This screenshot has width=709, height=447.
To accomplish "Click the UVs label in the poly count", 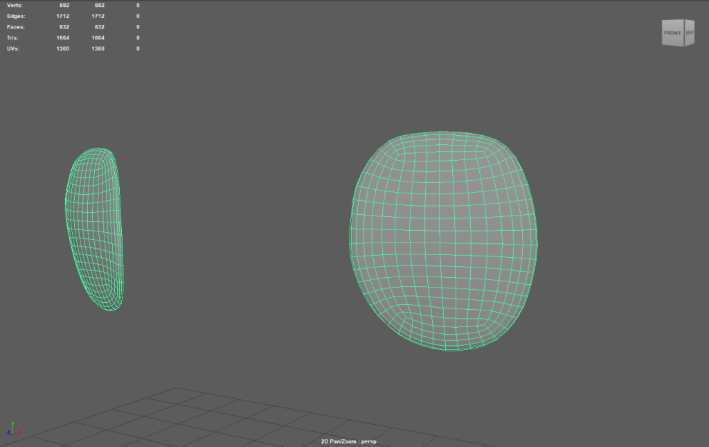I will [x=12, y=49].
